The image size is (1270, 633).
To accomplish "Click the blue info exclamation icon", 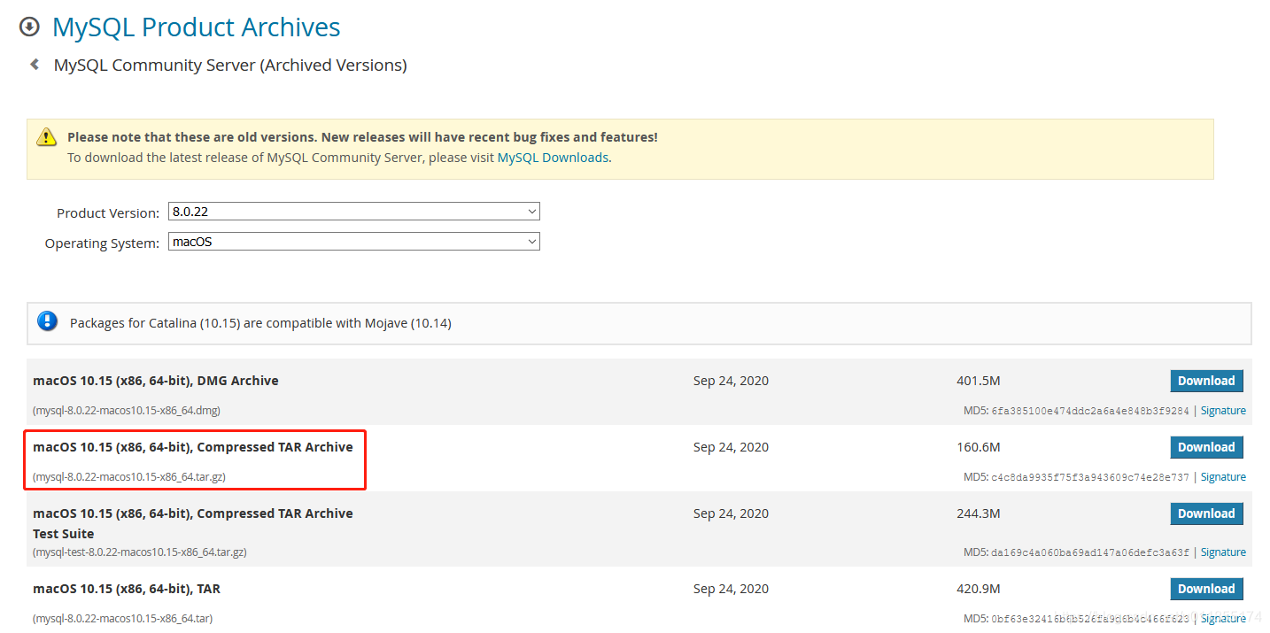I will click(48, 321).
